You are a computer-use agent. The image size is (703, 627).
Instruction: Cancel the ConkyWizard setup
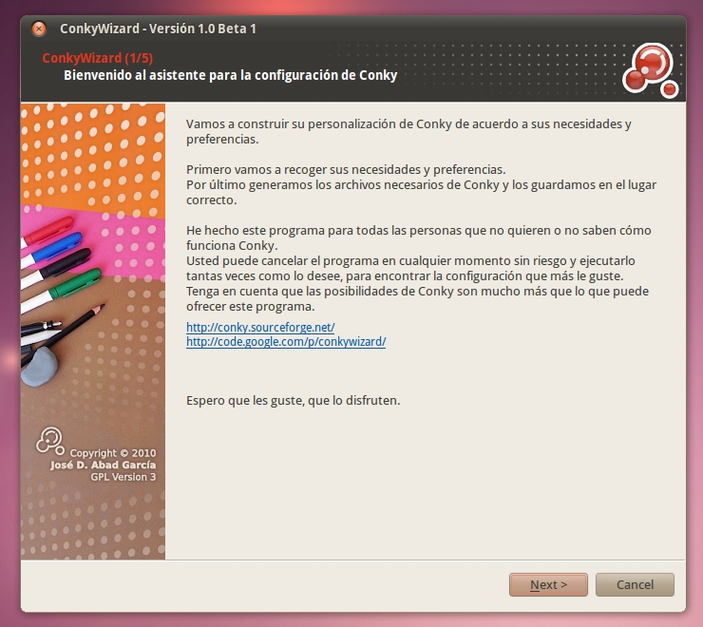pos(635,584)
